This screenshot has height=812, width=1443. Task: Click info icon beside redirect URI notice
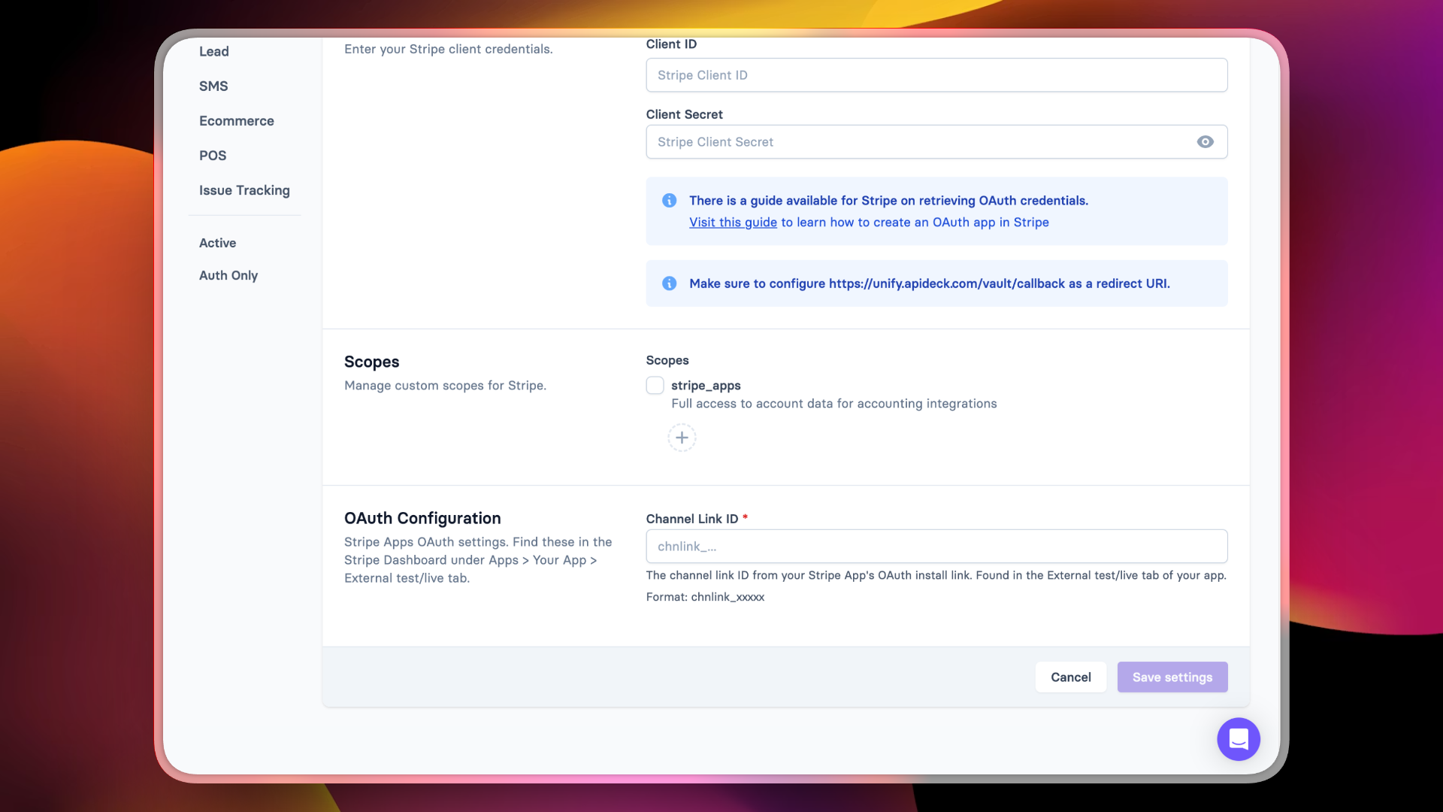pyautogui.click(x=669, y=283)
